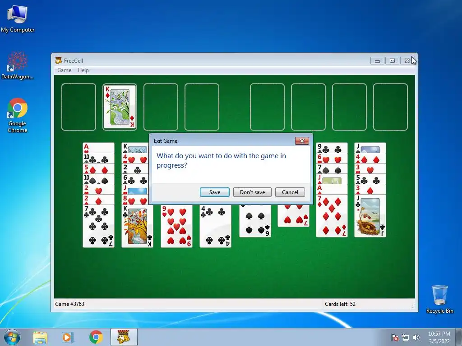
Task: Open Chrome from the taskbar
Action: click(96, 337)
